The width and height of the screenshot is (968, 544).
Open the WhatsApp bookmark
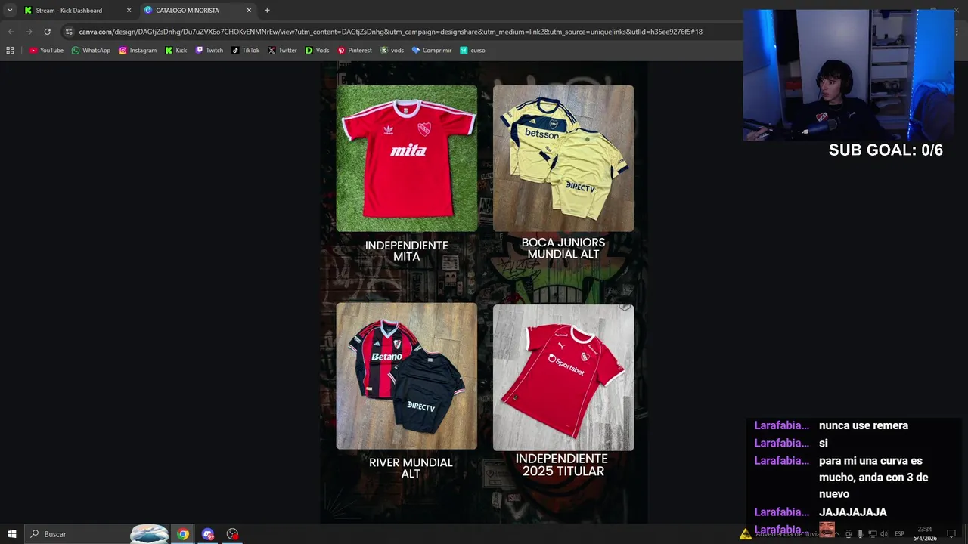point(91,51)
